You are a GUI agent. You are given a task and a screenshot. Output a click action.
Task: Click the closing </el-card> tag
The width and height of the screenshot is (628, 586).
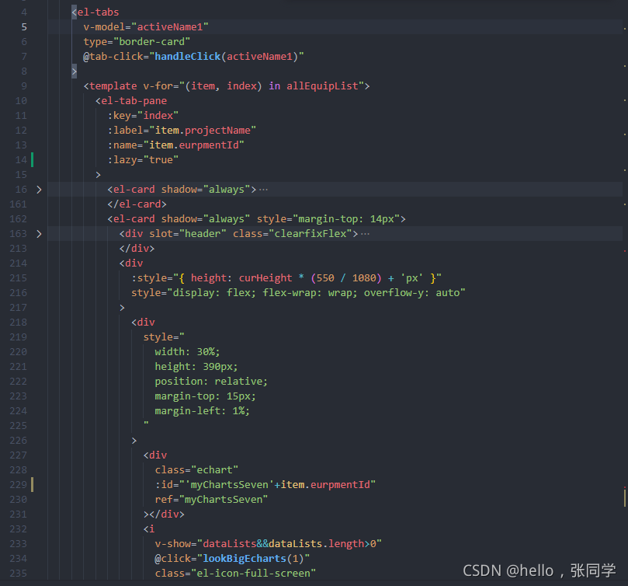pyautogui.click(x=137, y=204)
